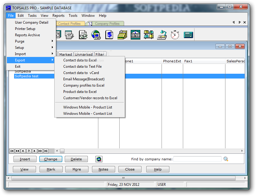The width and height of the screenshot is (256, 196).
Task: Jump to last record navigation button
Action: (46, 151)
